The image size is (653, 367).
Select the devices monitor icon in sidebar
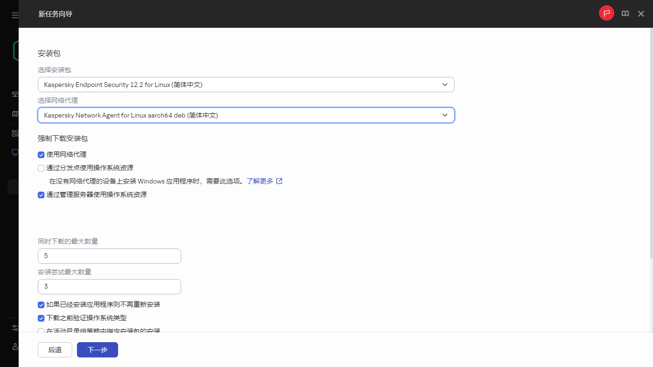click(x=14, y=152)
